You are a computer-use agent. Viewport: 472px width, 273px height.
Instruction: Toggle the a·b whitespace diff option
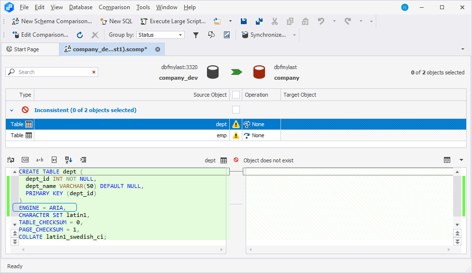click(40, 159)
